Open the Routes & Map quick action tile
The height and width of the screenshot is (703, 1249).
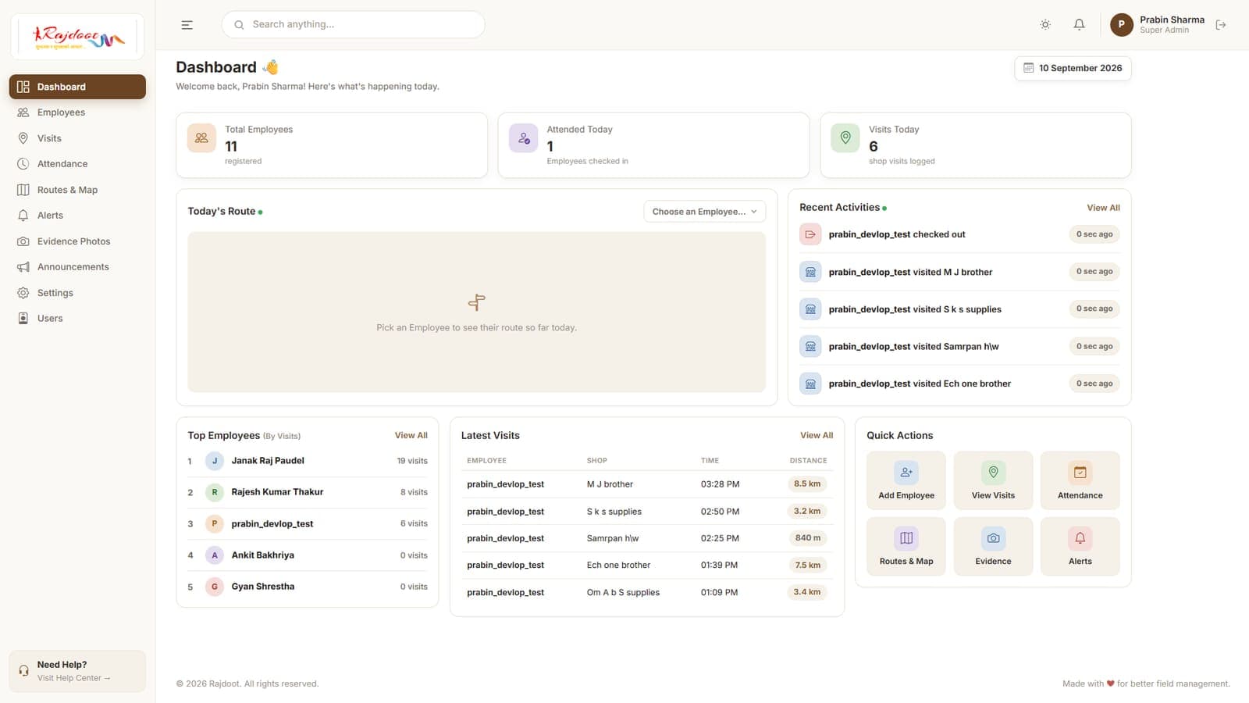pyautogui.click(x=906, y=547)
